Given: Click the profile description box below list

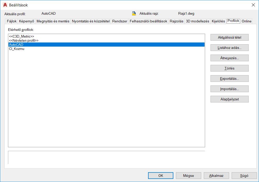Looking at the screenshot, I should pos(106,158).
